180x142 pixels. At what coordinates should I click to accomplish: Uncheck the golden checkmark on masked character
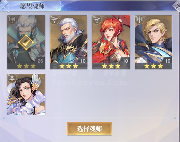pyautogui.click(x=26, y=43)
